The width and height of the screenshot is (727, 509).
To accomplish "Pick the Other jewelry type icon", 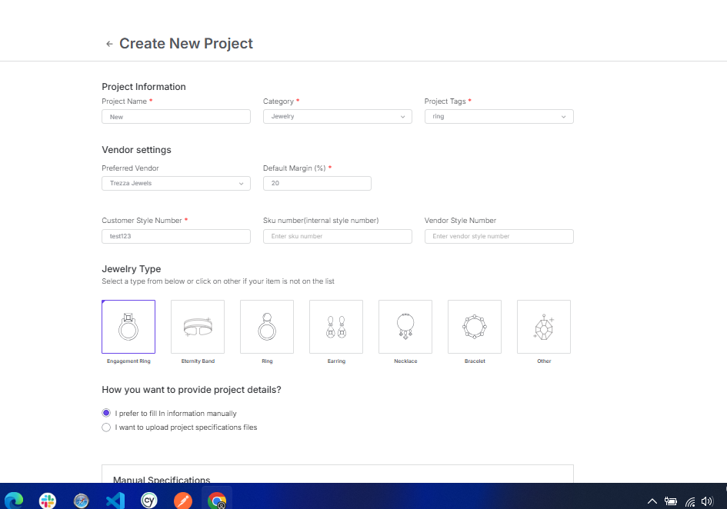I will pos(544,327).
